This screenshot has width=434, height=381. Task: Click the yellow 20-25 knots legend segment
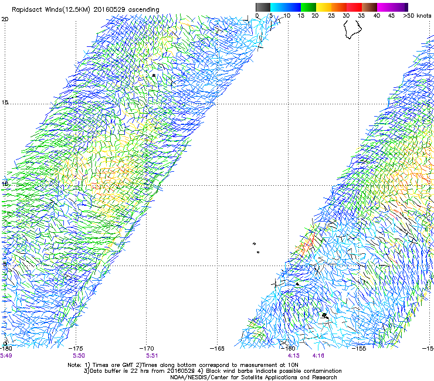[324, 7]
